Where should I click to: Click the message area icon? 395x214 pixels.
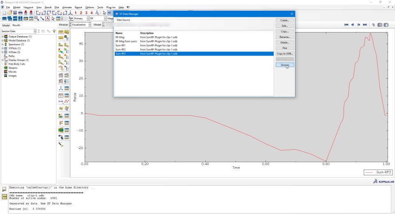(4, 189)
